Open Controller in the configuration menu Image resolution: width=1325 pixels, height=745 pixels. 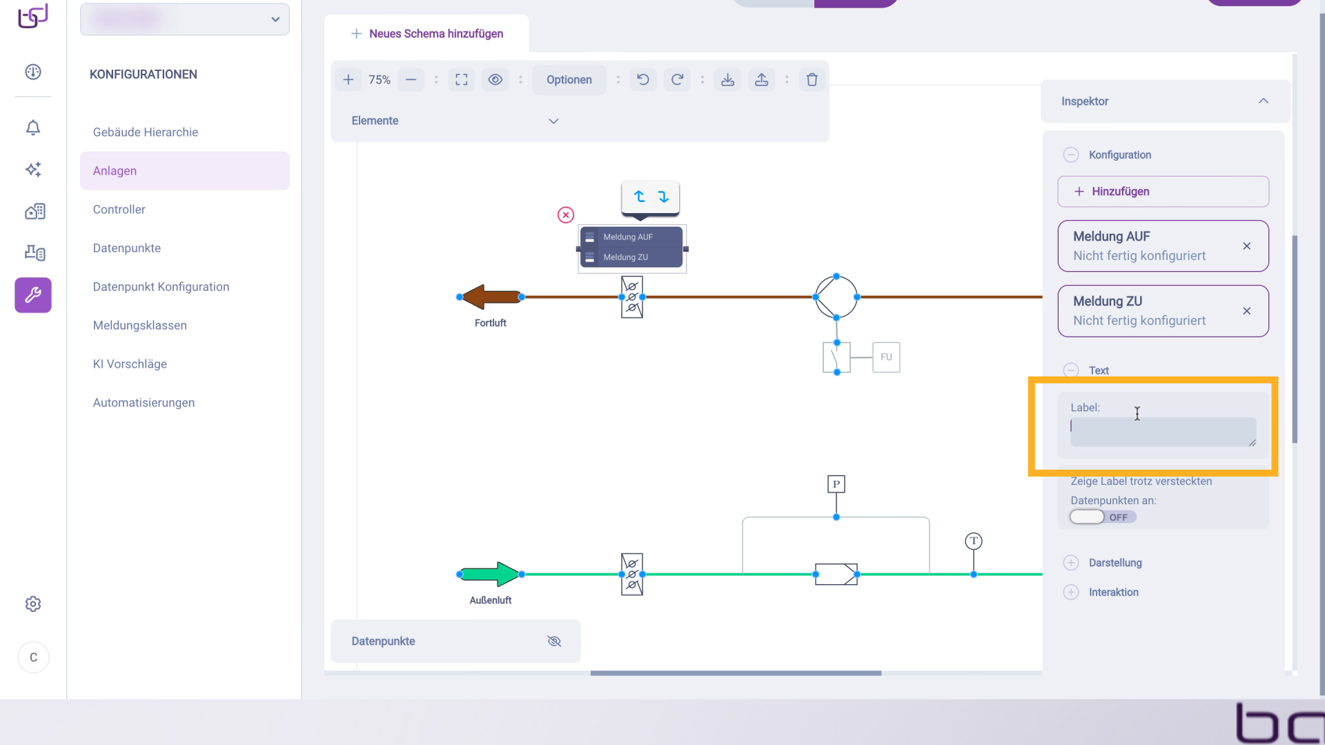click(119, 210)
